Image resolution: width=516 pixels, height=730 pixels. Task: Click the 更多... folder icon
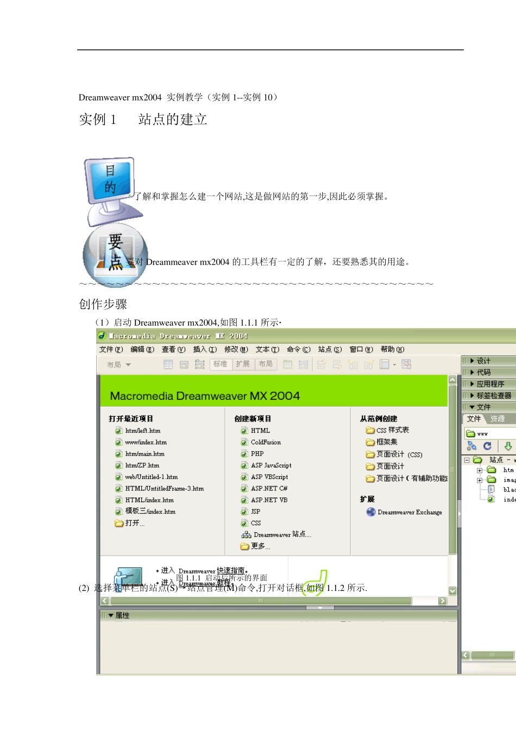click(x=245, y=546)
